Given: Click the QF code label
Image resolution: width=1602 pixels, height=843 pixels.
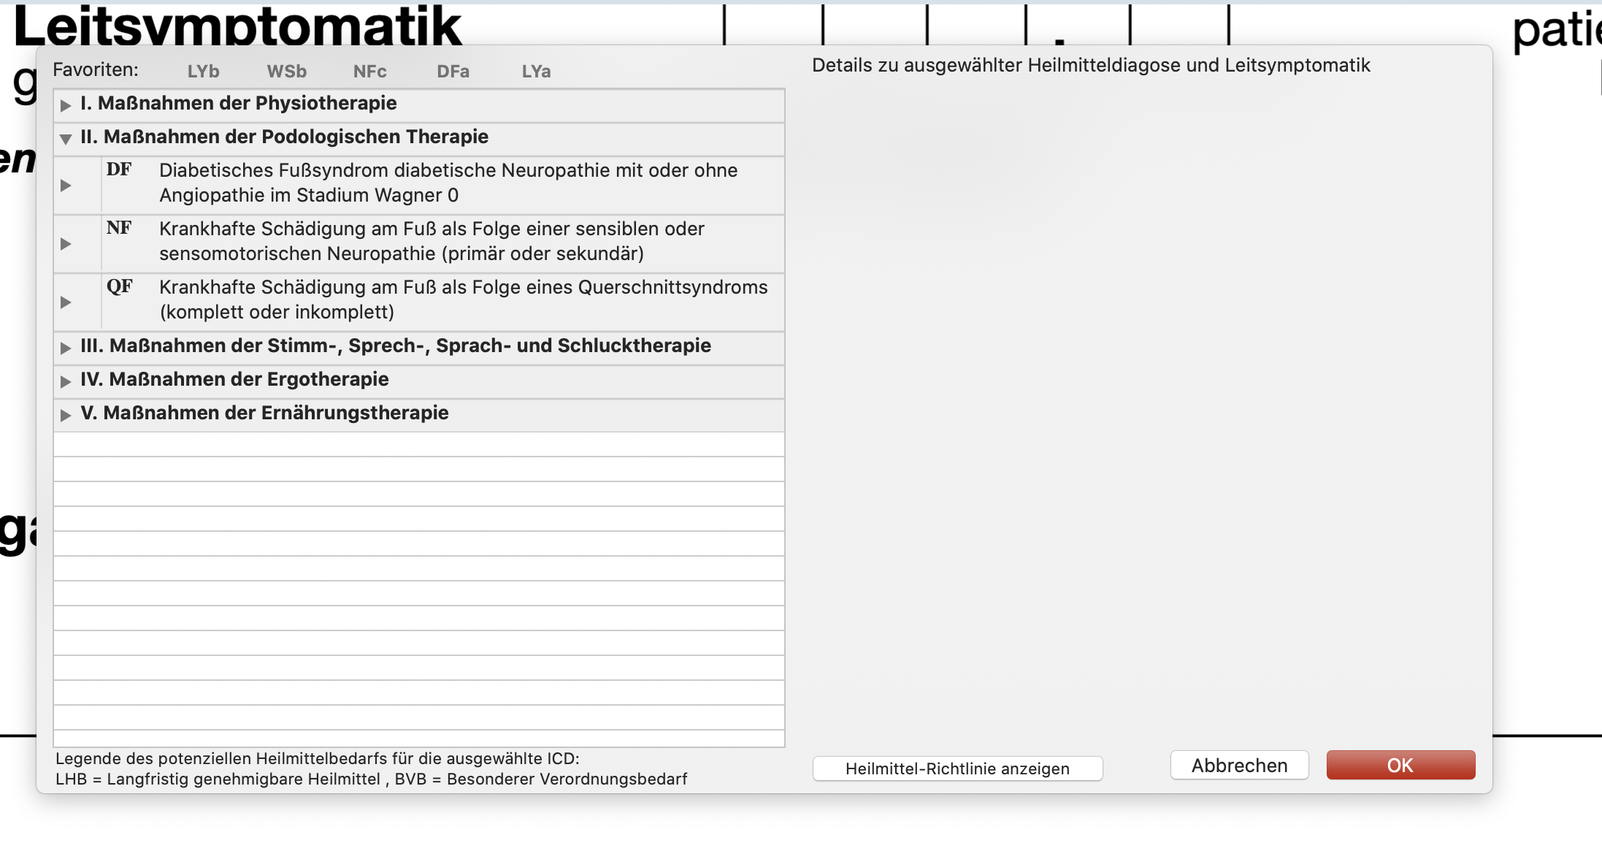Looking at the screenshot, I should [x=120, y=286].
